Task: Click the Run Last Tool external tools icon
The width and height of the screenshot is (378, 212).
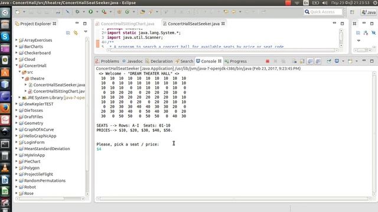Action: [x=104, y=12]
